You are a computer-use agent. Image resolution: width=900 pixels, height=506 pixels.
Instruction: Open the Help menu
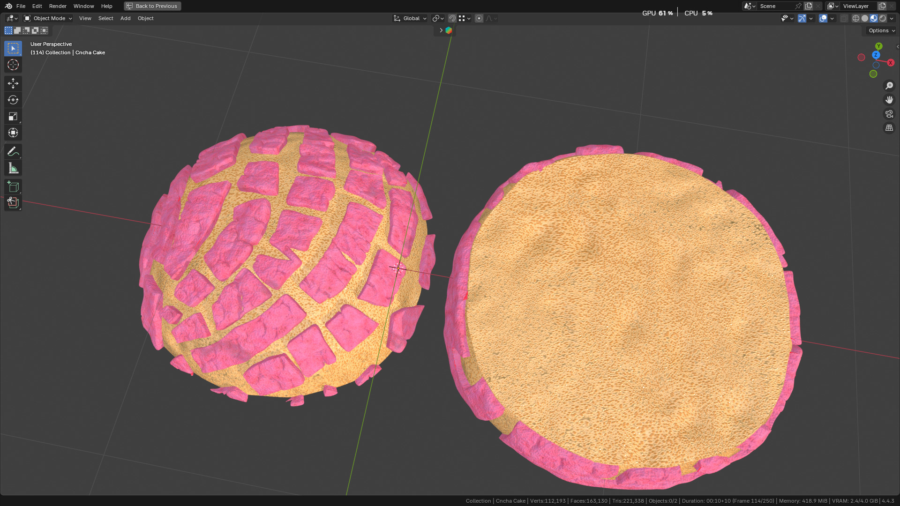click(106, 6)
